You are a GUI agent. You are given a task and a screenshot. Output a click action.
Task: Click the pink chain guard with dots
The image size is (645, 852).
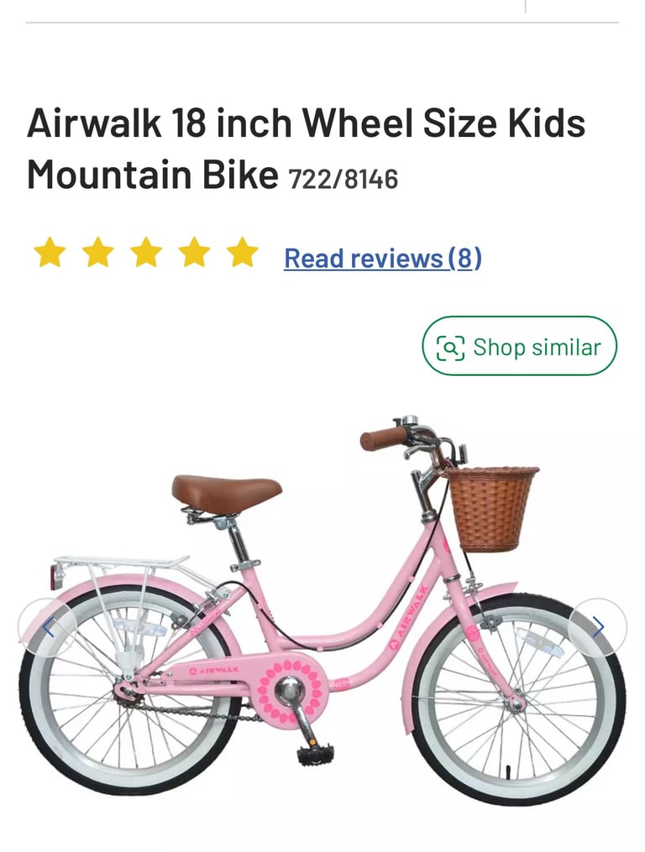coord(291,691)
